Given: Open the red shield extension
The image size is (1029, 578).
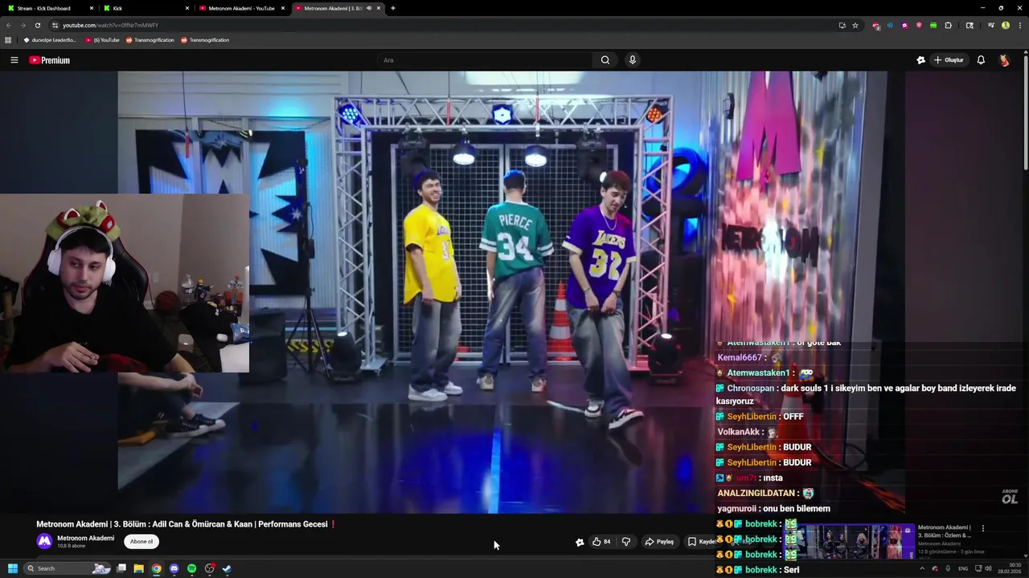Looking at the screenshot, I should (919, 25).
